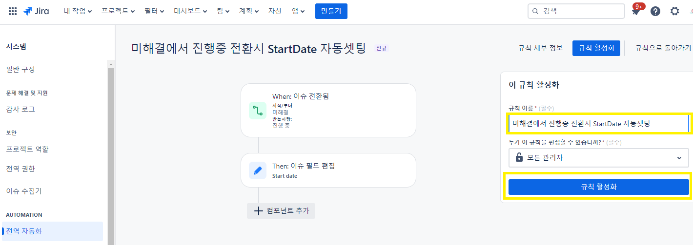This screenshot has width=693, height=245.
Task: Click the 규칙 이름 input field
Action: coord(599,124)
